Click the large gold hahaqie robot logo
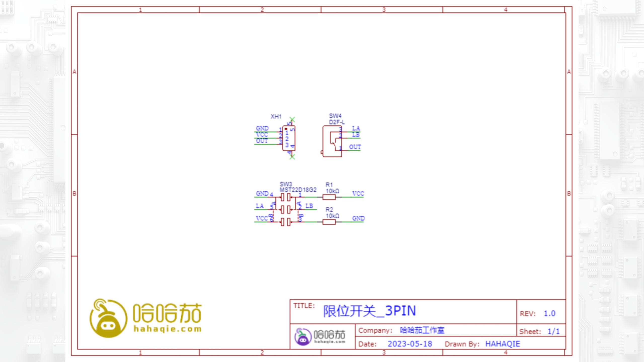Image resolution: width=644 pixels, height=362 pixels. [108, 318]
